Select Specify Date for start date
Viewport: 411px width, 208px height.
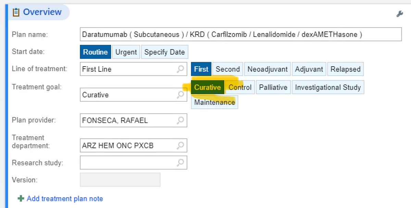[165, 52]
